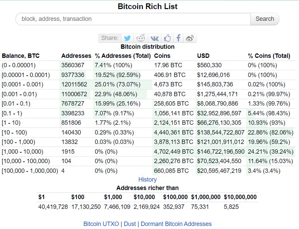Share the page on Twitter
This screenshot has width=299, height=229.
click(x=127, y=38)
